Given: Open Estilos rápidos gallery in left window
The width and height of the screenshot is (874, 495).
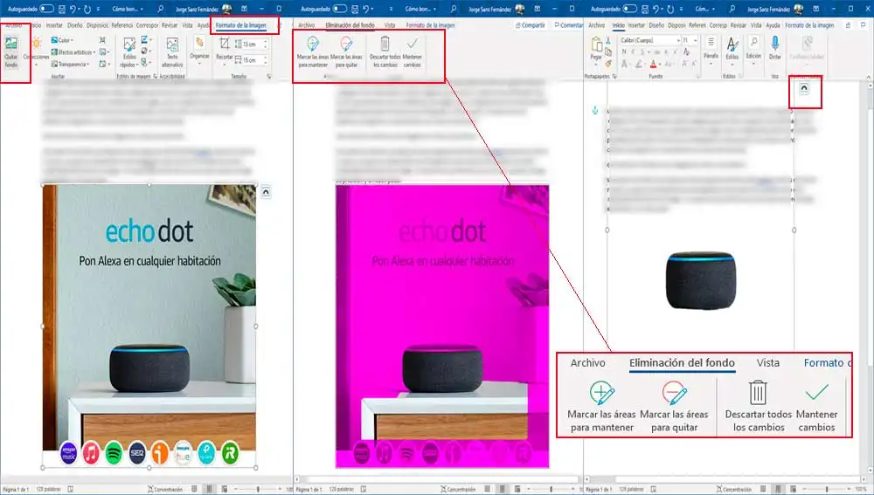Looking at the screenshot, I should tap(128, 52).
